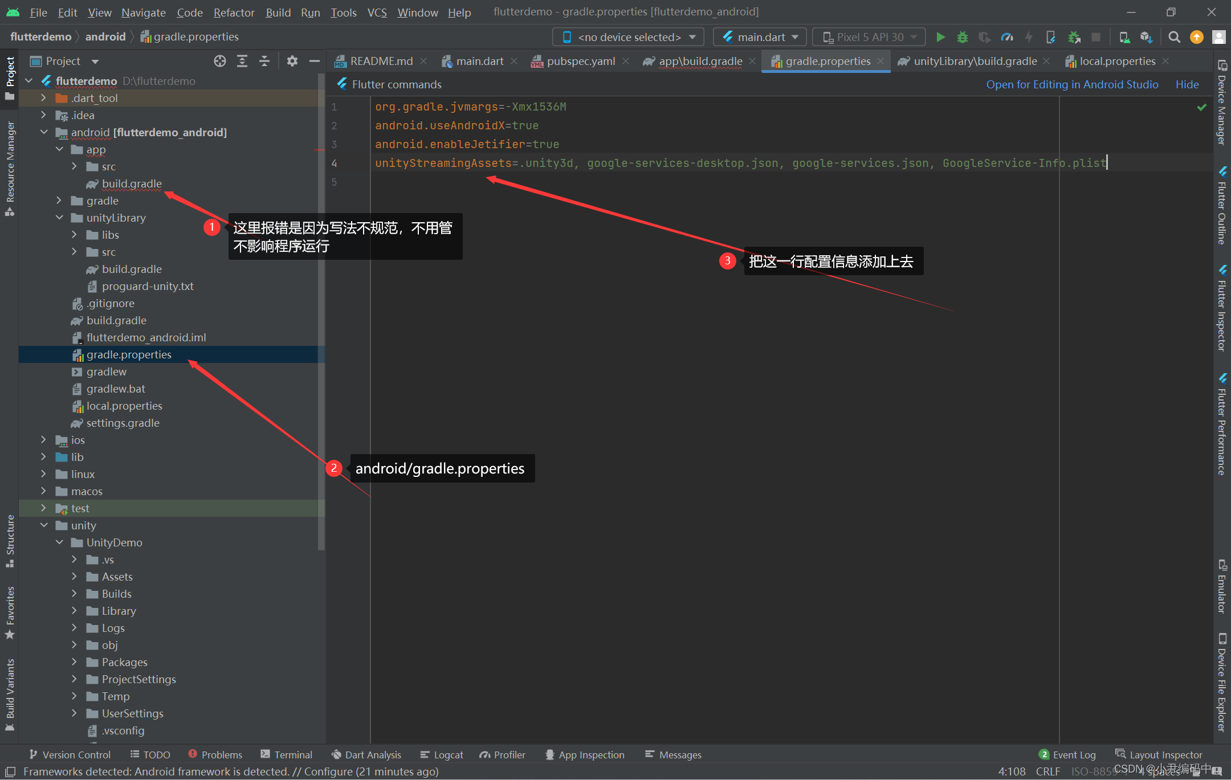The width and height of the screenshot is (1231, 780).
Task: Open the Pixel 5 API 30 dropdown
Action: point(869,37)
